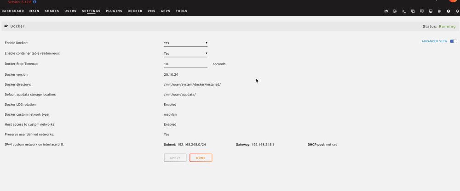
Task: Click the Advanced View label
Action: [435, 41]
